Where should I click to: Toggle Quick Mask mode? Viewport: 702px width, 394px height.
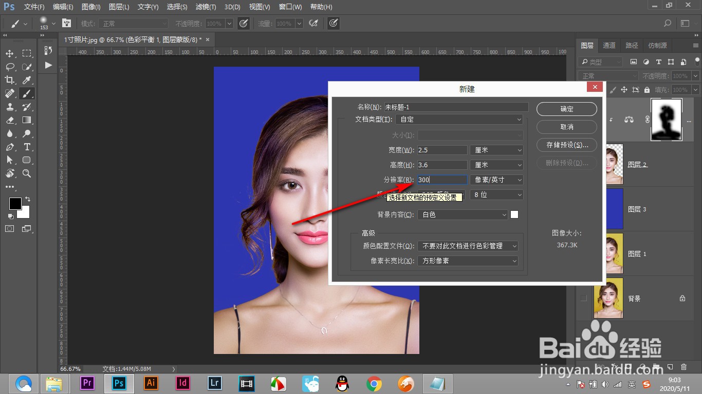pos(10,228)
